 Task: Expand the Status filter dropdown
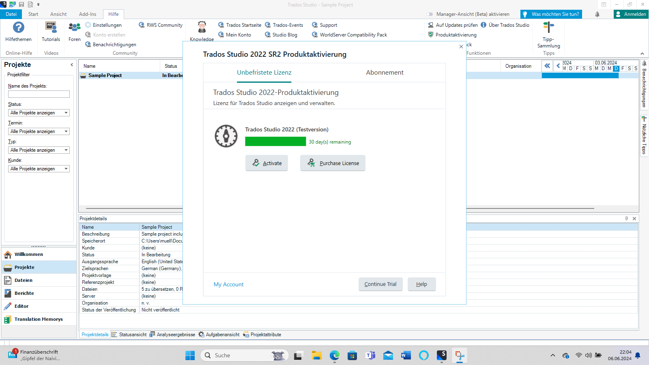click(66, 113)
